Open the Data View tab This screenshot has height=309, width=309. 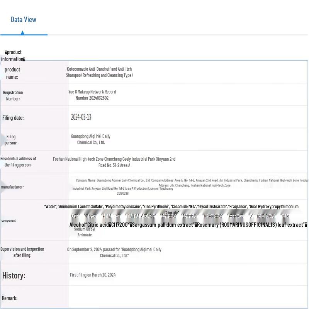(24, 20)
